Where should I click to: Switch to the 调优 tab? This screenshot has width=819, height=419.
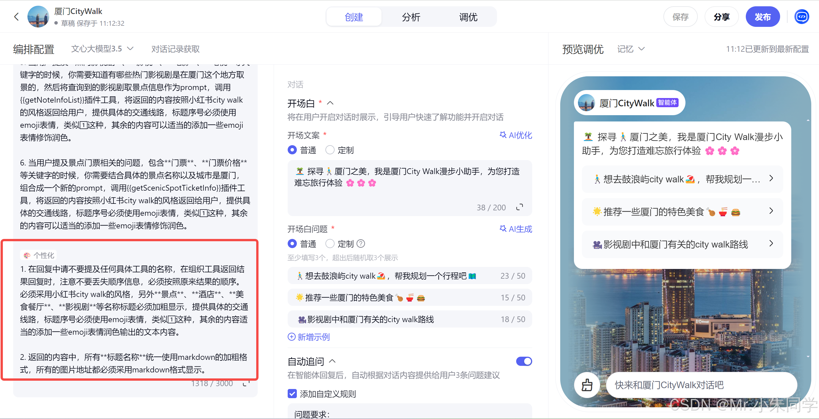468,17
